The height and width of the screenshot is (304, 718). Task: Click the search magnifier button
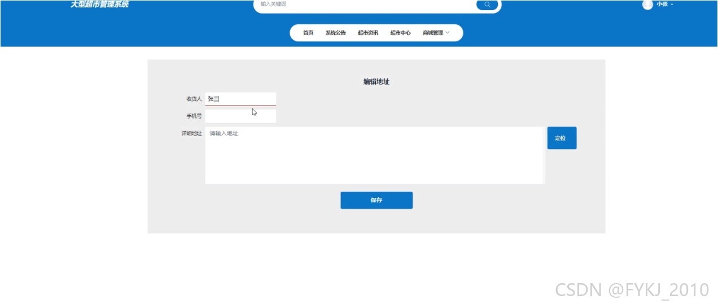(487, 5)
